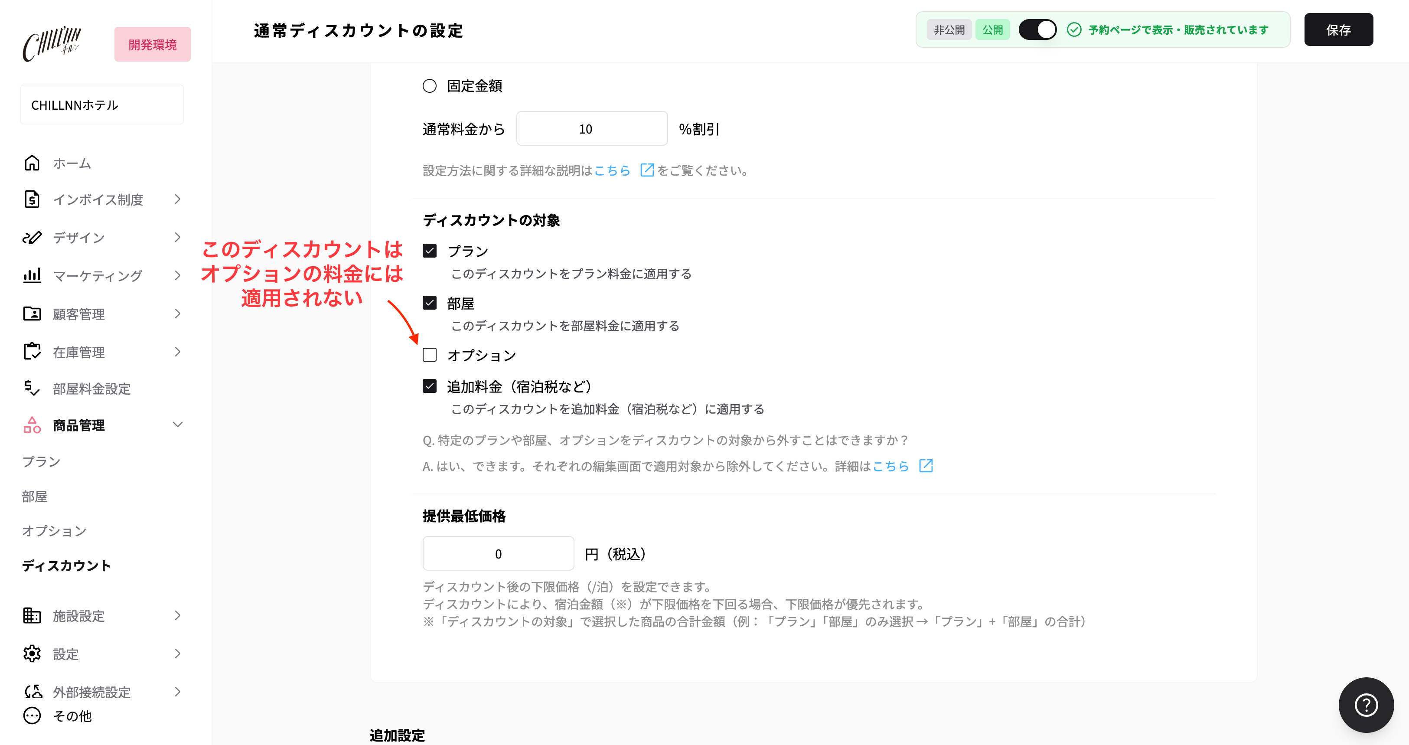Click the facility settings building icon
Image resolution: width=1409 pixels, height=745 pixels.
click(32, 615)
